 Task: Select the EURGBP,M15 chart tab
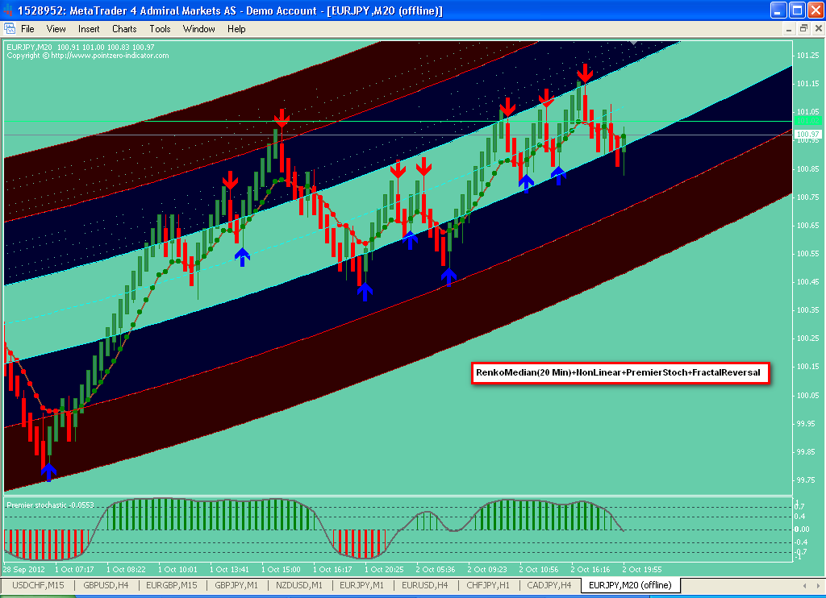pyautogui.click(x=173, y=585)
